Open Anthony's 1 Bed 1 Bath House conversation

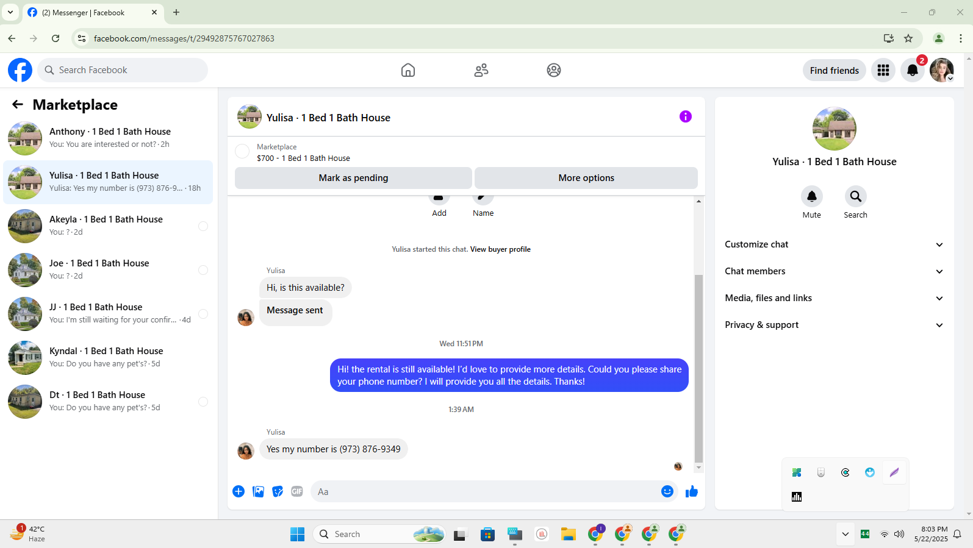coord(108,138)
